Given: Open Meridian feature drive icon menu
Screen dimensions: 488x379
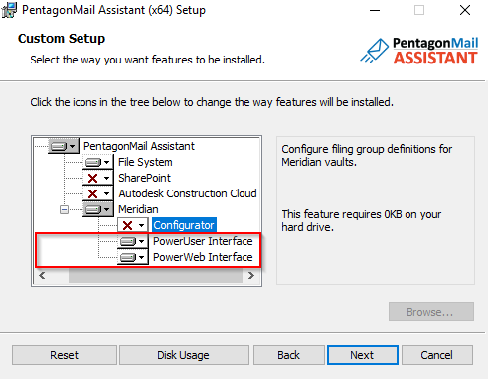Looking at the screenshot, I should tap(98, 209).
